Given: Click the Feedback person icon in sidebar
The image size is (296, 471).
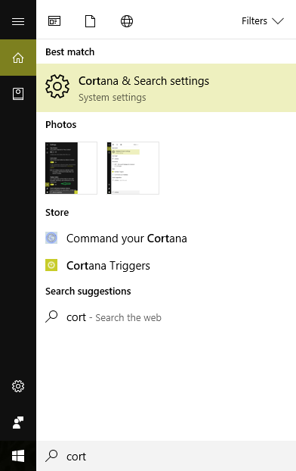Looking at the screenshot, I should (18, 423).
